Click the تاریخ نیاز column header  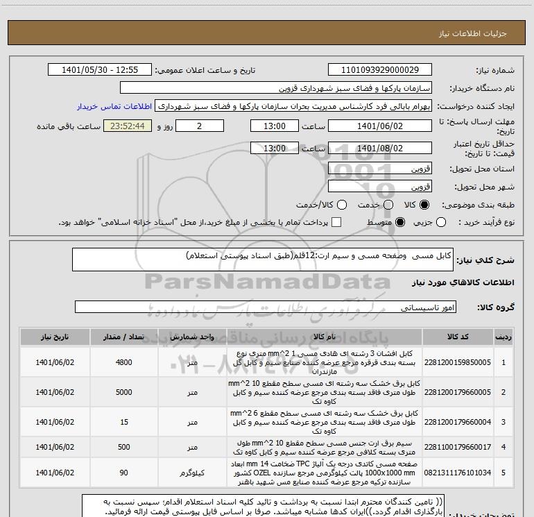click(55, 337)
